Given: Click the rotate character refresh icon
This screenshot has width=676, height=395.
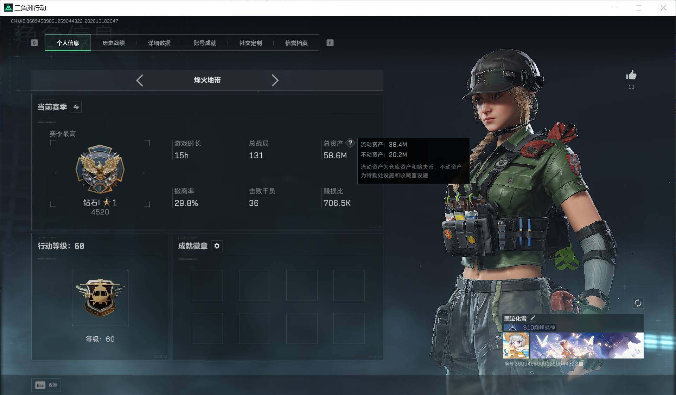Looking at the screenshot, I should (638, 303).
